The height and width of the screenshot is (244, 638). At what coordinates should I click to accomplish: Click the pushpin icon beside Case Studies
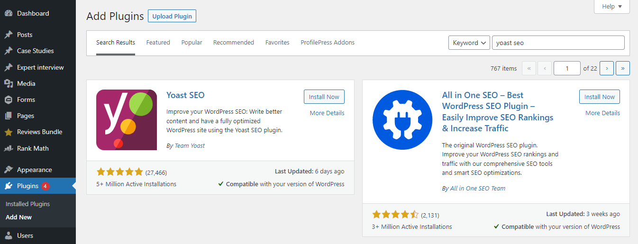click(x=9, y=51)
